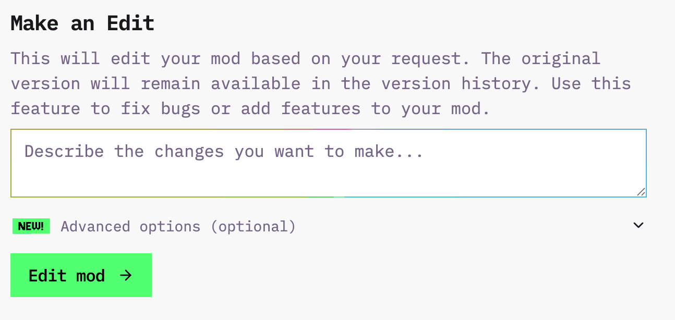Screen dimensions: 675x320
Task: Click the word "Advanced" next to NEW! badge
Action: pyautogui.click(x=95, y=227)
